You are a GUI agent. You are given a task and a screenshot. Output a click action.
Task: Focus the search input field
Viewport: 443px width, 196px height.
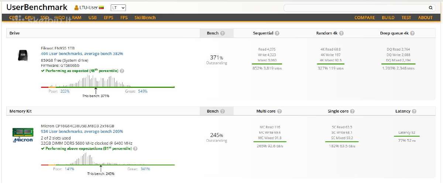[x=356, y=8]
